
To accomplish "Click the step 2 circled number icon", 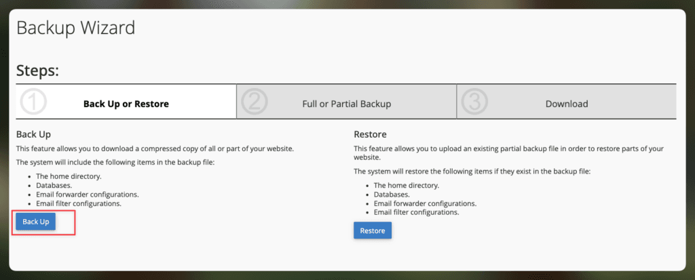I will [254, 103].
